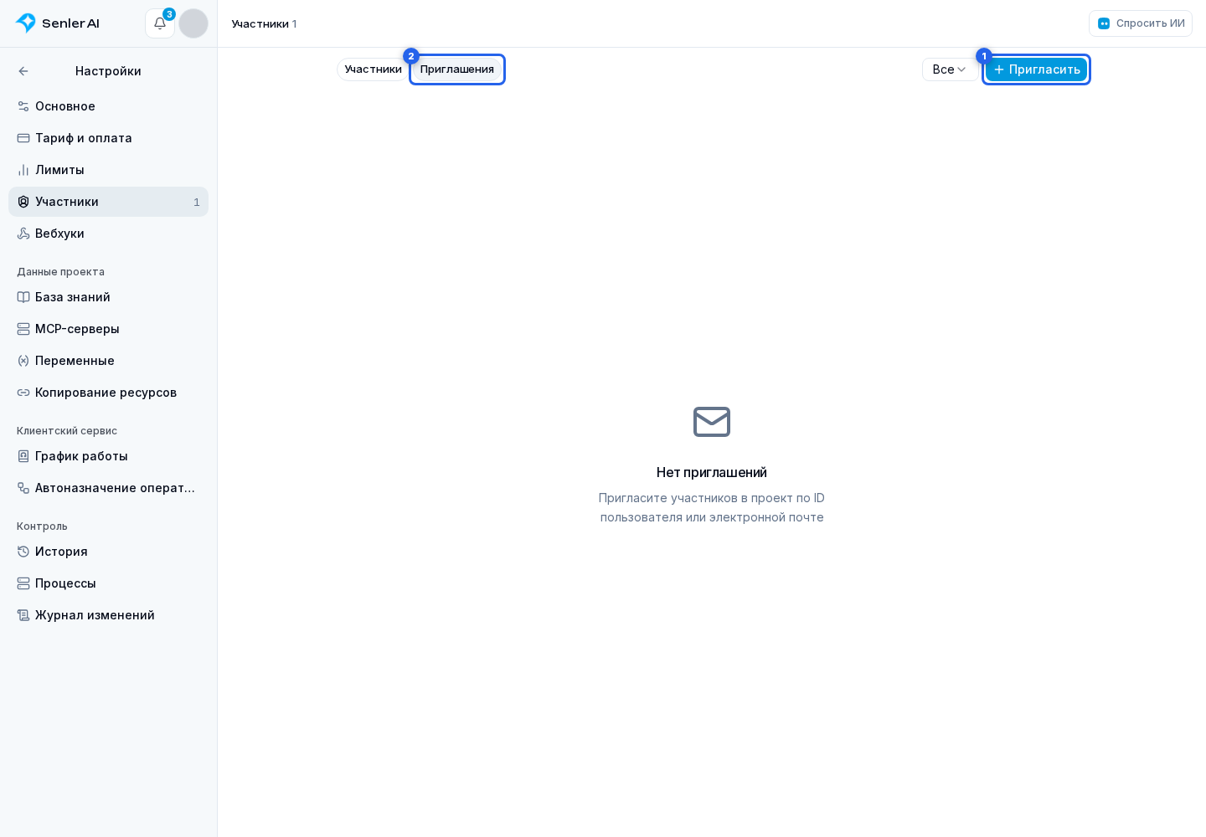Open История page
Image resolution: width=1206 pixels, height=837 pixels.
(x=108, y=552)
